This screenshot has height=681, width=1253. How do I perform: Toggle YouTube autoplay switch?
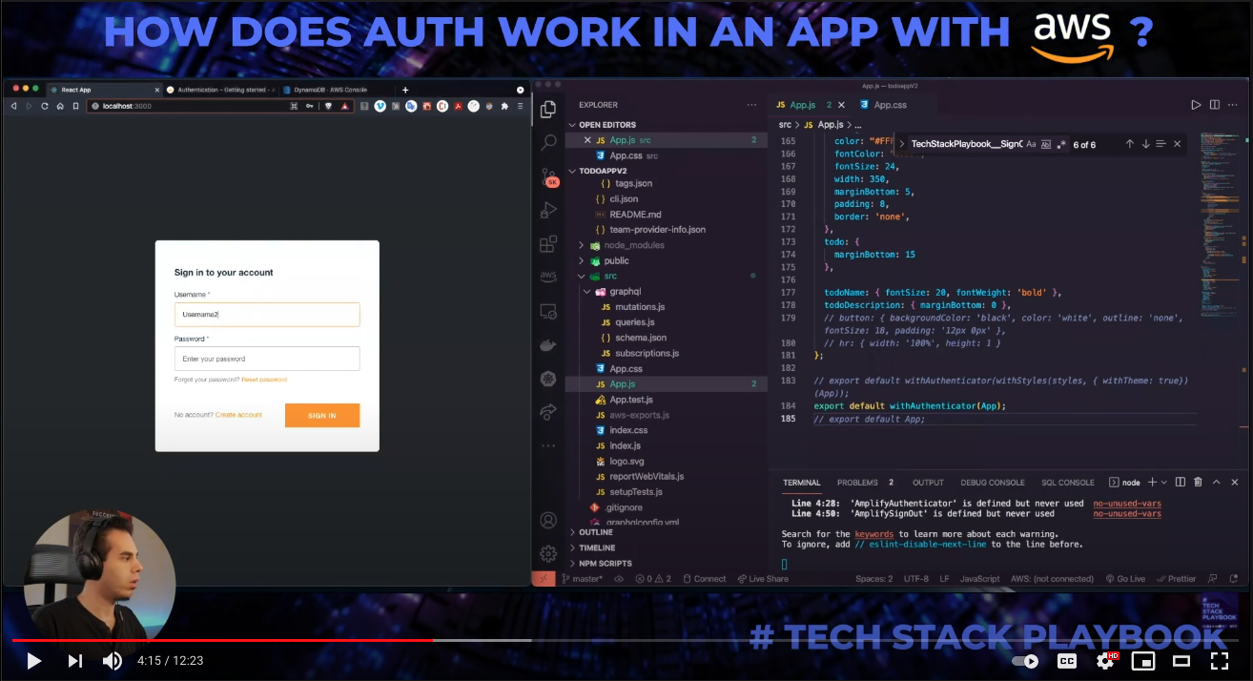[x=1025, y=660]
